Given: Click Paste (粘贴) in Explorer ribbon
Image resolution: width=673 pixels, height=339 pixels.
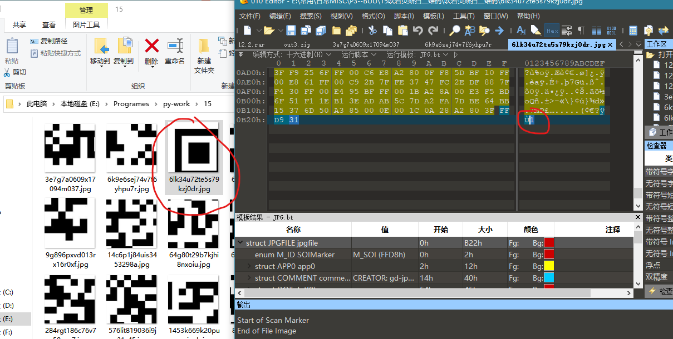Looking at the screenshot, I should tap(12, 51).
